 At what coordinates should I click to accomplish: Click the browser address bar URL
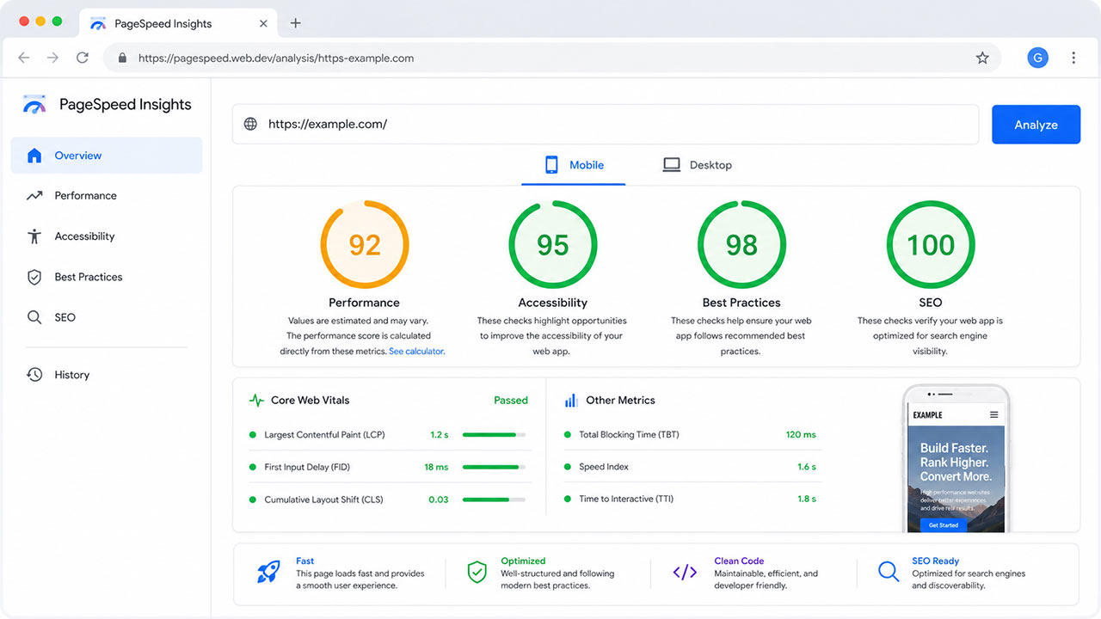276,58
